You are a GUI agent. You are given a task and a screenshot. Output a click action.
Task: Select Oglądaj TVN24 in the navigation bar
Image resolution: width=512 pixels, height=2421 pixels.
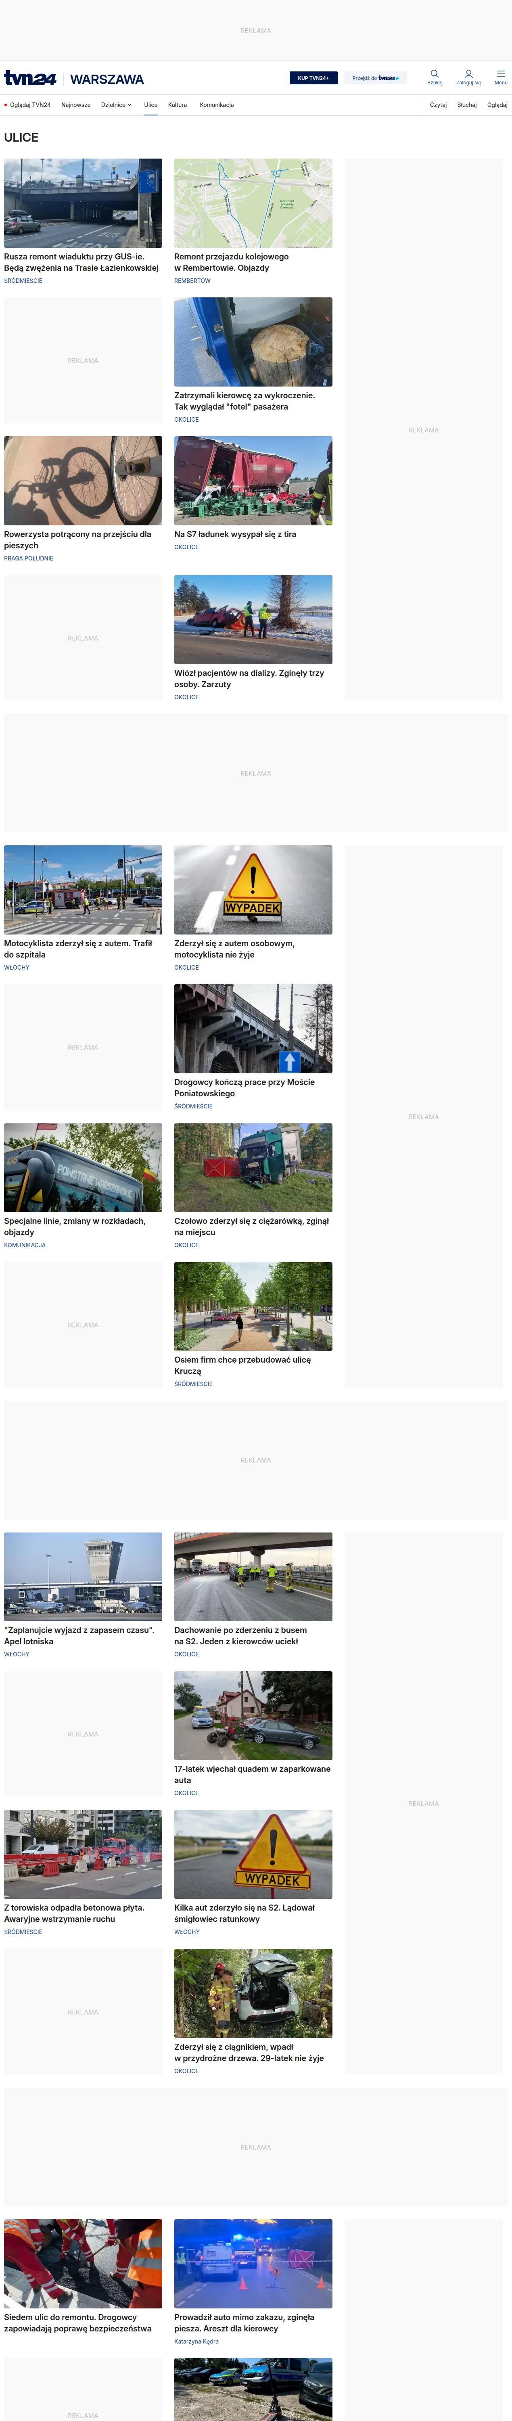coord(27,105)
